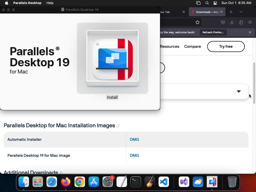Image resolution: width=256 pixels, height=192 pixels.
Task: Open Stage Manager icon in menu bar
Action: click(198, 3)
